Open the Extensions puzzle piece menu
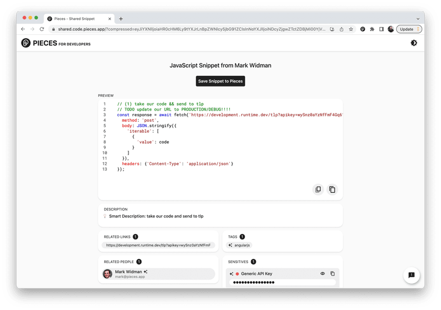Screen dimensions: 441x310 (372, 29)
